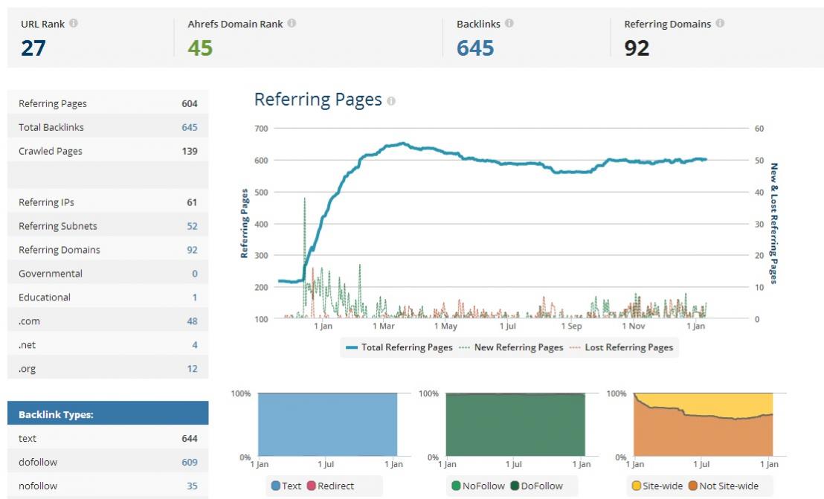This screenshot has width=824, height=499.
Task: Toggle the Site-wide legend item
Action: pyautogui.click(x=659, y=486)
